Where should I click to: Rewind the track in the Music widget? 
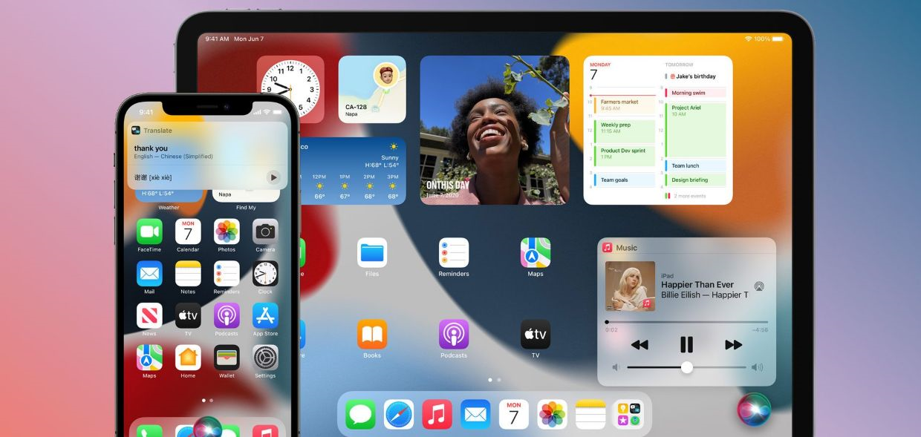point(640,344)
